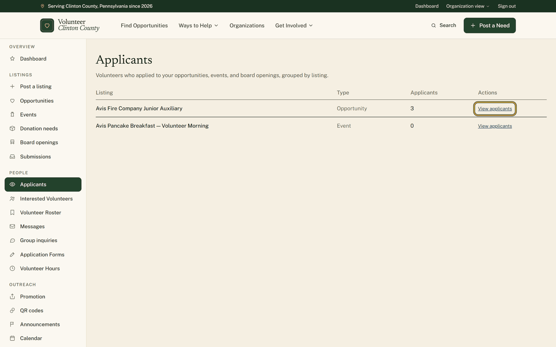Screen dimensions: 556x347
Task: Click the bookmark icon beside Volunteer Roster
Action: point(13,212)
